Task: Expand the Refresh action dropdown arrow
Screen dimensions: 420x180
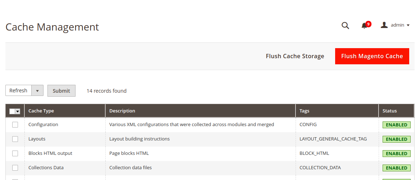Action: pos(37,91)
